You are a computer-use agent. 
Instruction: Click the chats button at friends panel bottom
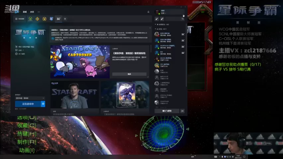pyautogui.click(x=167, y=111)
